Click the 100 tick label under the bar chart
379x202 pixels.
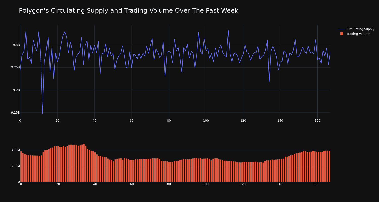pos(206,184)
